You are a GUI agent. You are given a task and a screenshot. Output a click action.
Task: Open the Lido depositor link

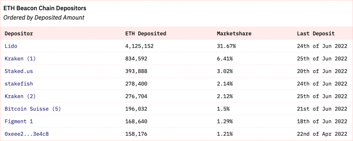point(11,46)
